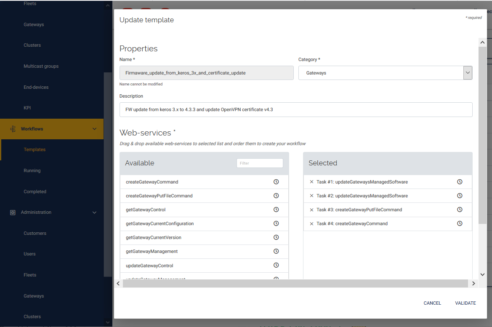Viewport: 492px width, 327px height.
Task: Click the horizontal scrollbar right arrow
Action: pyautogui.click(x=473, y=284)
